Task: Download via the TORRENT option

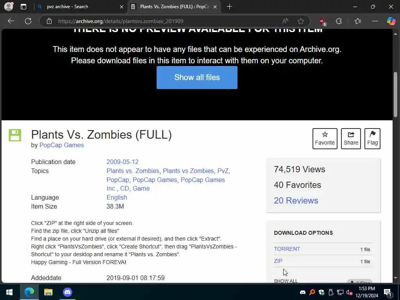Action: point(287,249)
